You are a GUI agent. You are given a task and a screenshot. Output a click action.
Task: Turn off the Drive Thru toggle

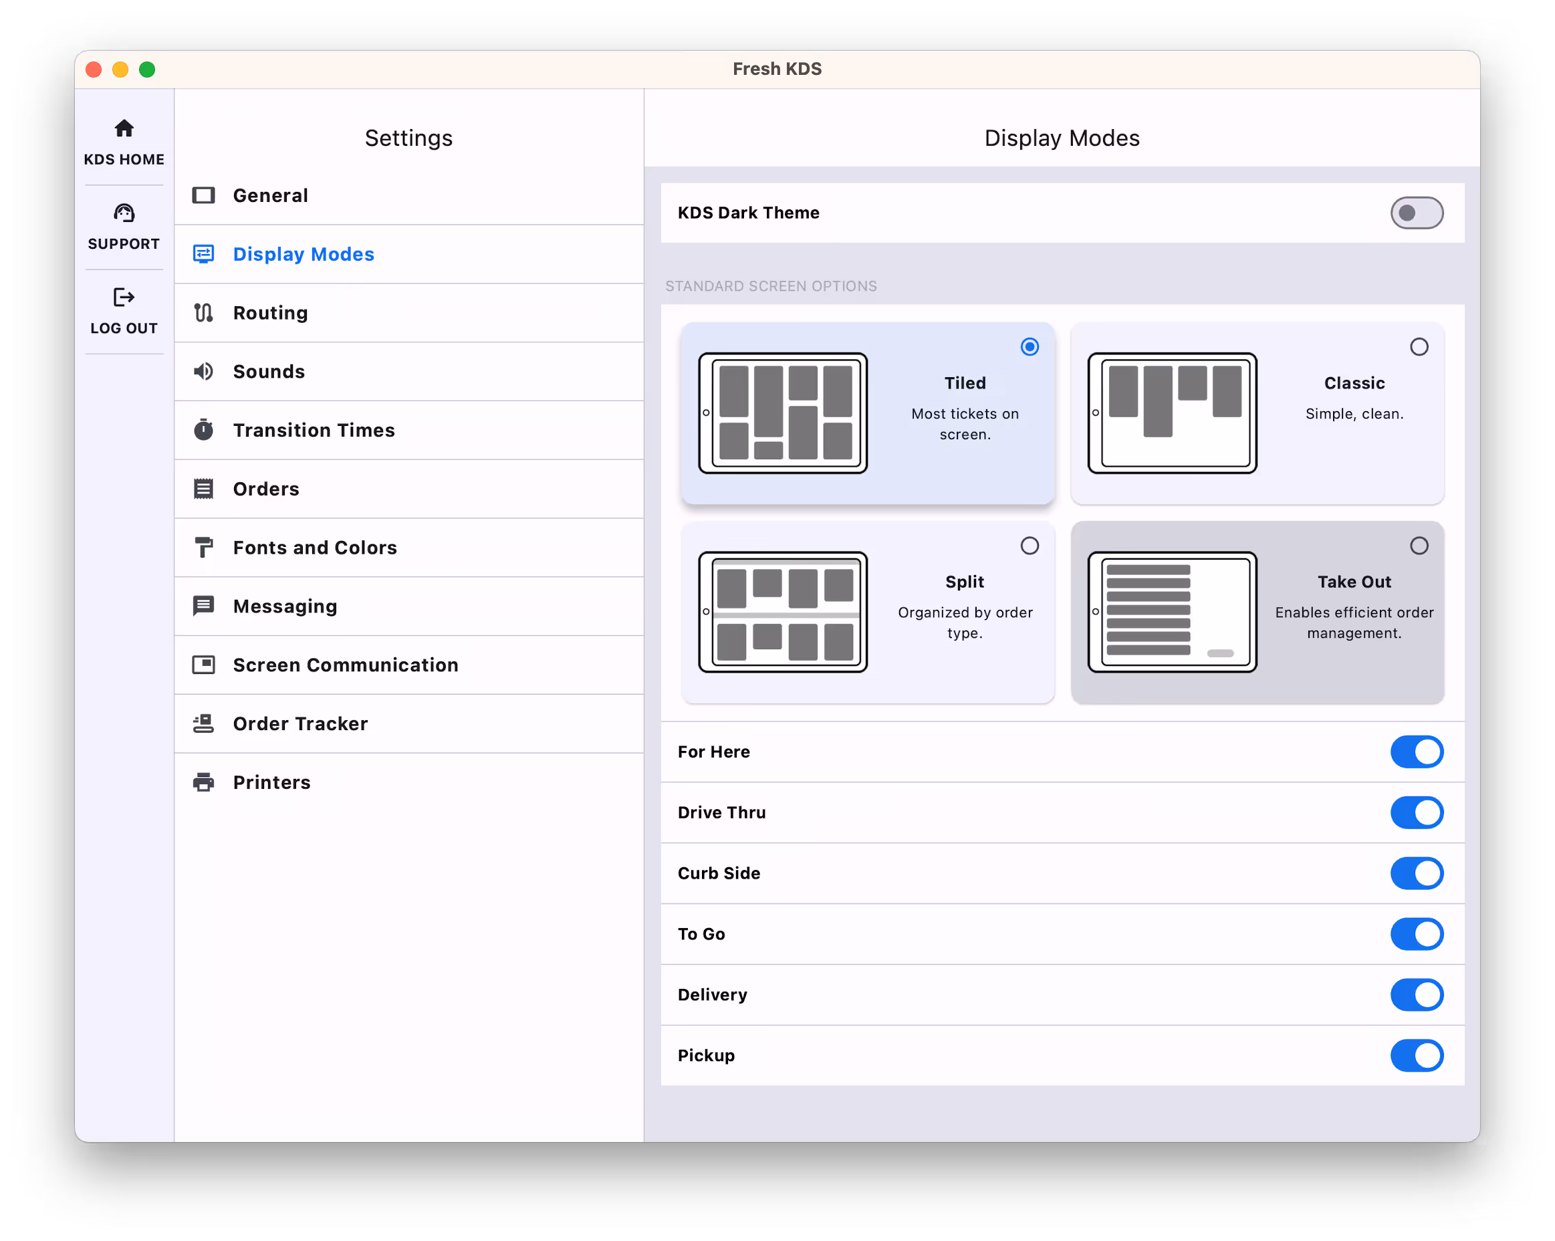point(1416,812)
